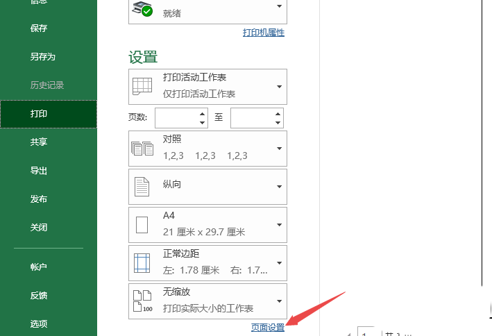
Task: Open the 打印机属性 link
Action: (x=264, y=33)
